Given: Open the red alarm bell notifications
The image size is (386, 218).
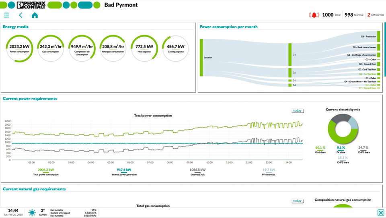Looking at the screenshot, I should click(314, 15).
